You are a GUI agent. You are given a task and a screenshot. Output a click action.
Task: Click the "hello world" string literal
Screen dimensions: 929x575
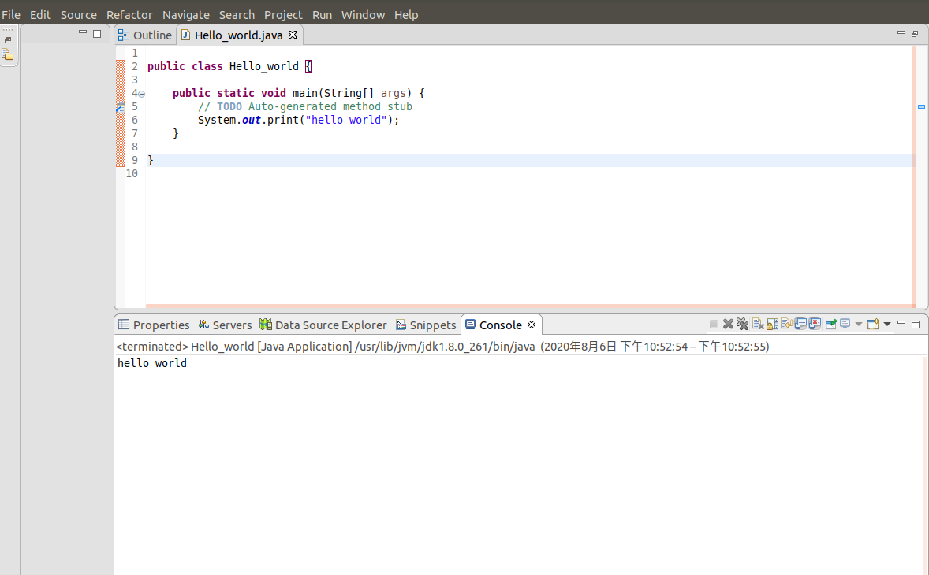click(x=346, y=120)
